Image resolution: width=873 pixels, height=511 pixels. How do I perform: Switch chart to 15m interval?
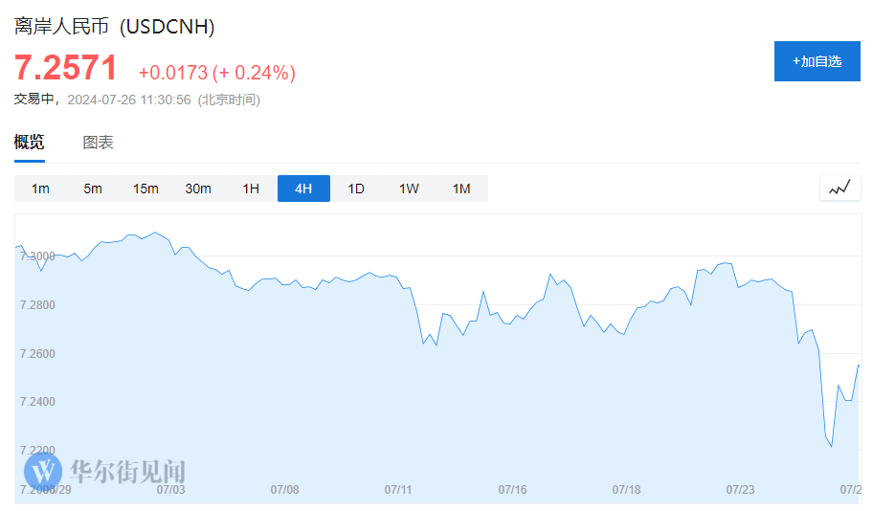tap(145, 189)
